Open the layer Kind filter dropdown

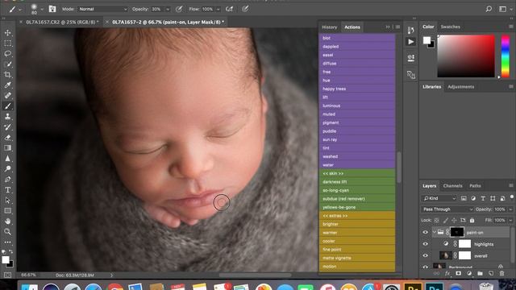[439, 198]
